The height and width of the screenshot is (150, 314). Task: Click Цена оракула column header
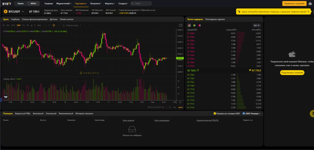click(128, 120)
